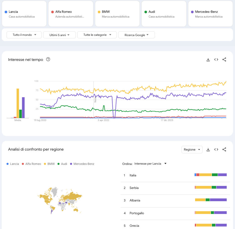Image resolution: width=235 pixels, height=229 pixels.
Task: Click the yellow BMW color dot in card
Action: pyautogui.click(x=99, y=12)
